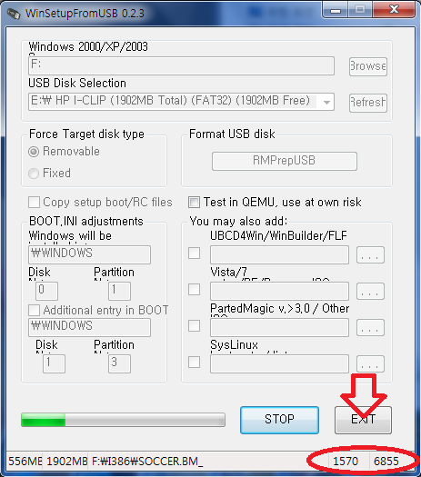
Task: Click the EXIT button
Action: click(363, 420)
